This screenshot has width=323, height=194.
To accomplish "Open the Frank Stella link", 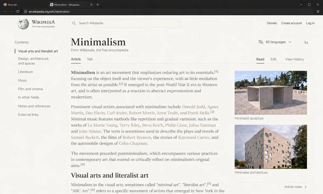I will coord(199,113).
